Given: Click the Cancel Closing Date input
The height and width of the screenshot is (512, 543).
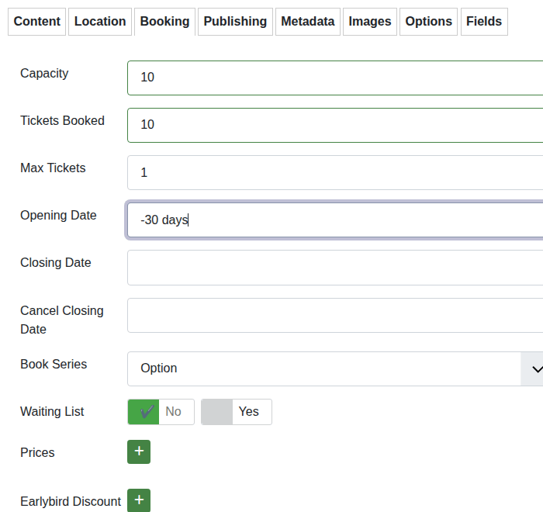Looking at the screenshot, I should [334, 315].
